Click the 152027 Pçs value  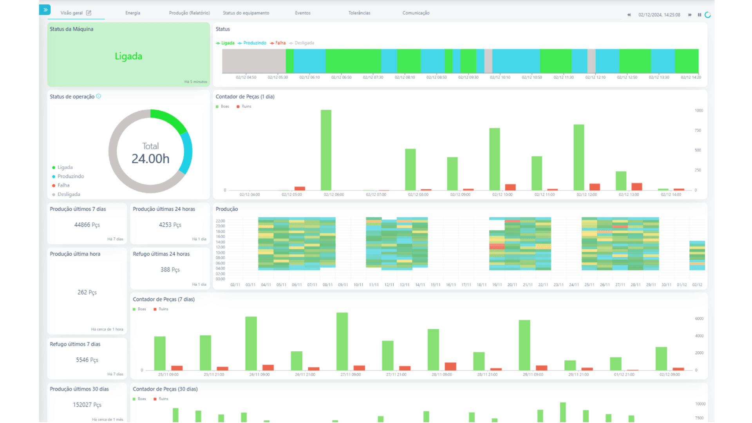coord(87,405)
